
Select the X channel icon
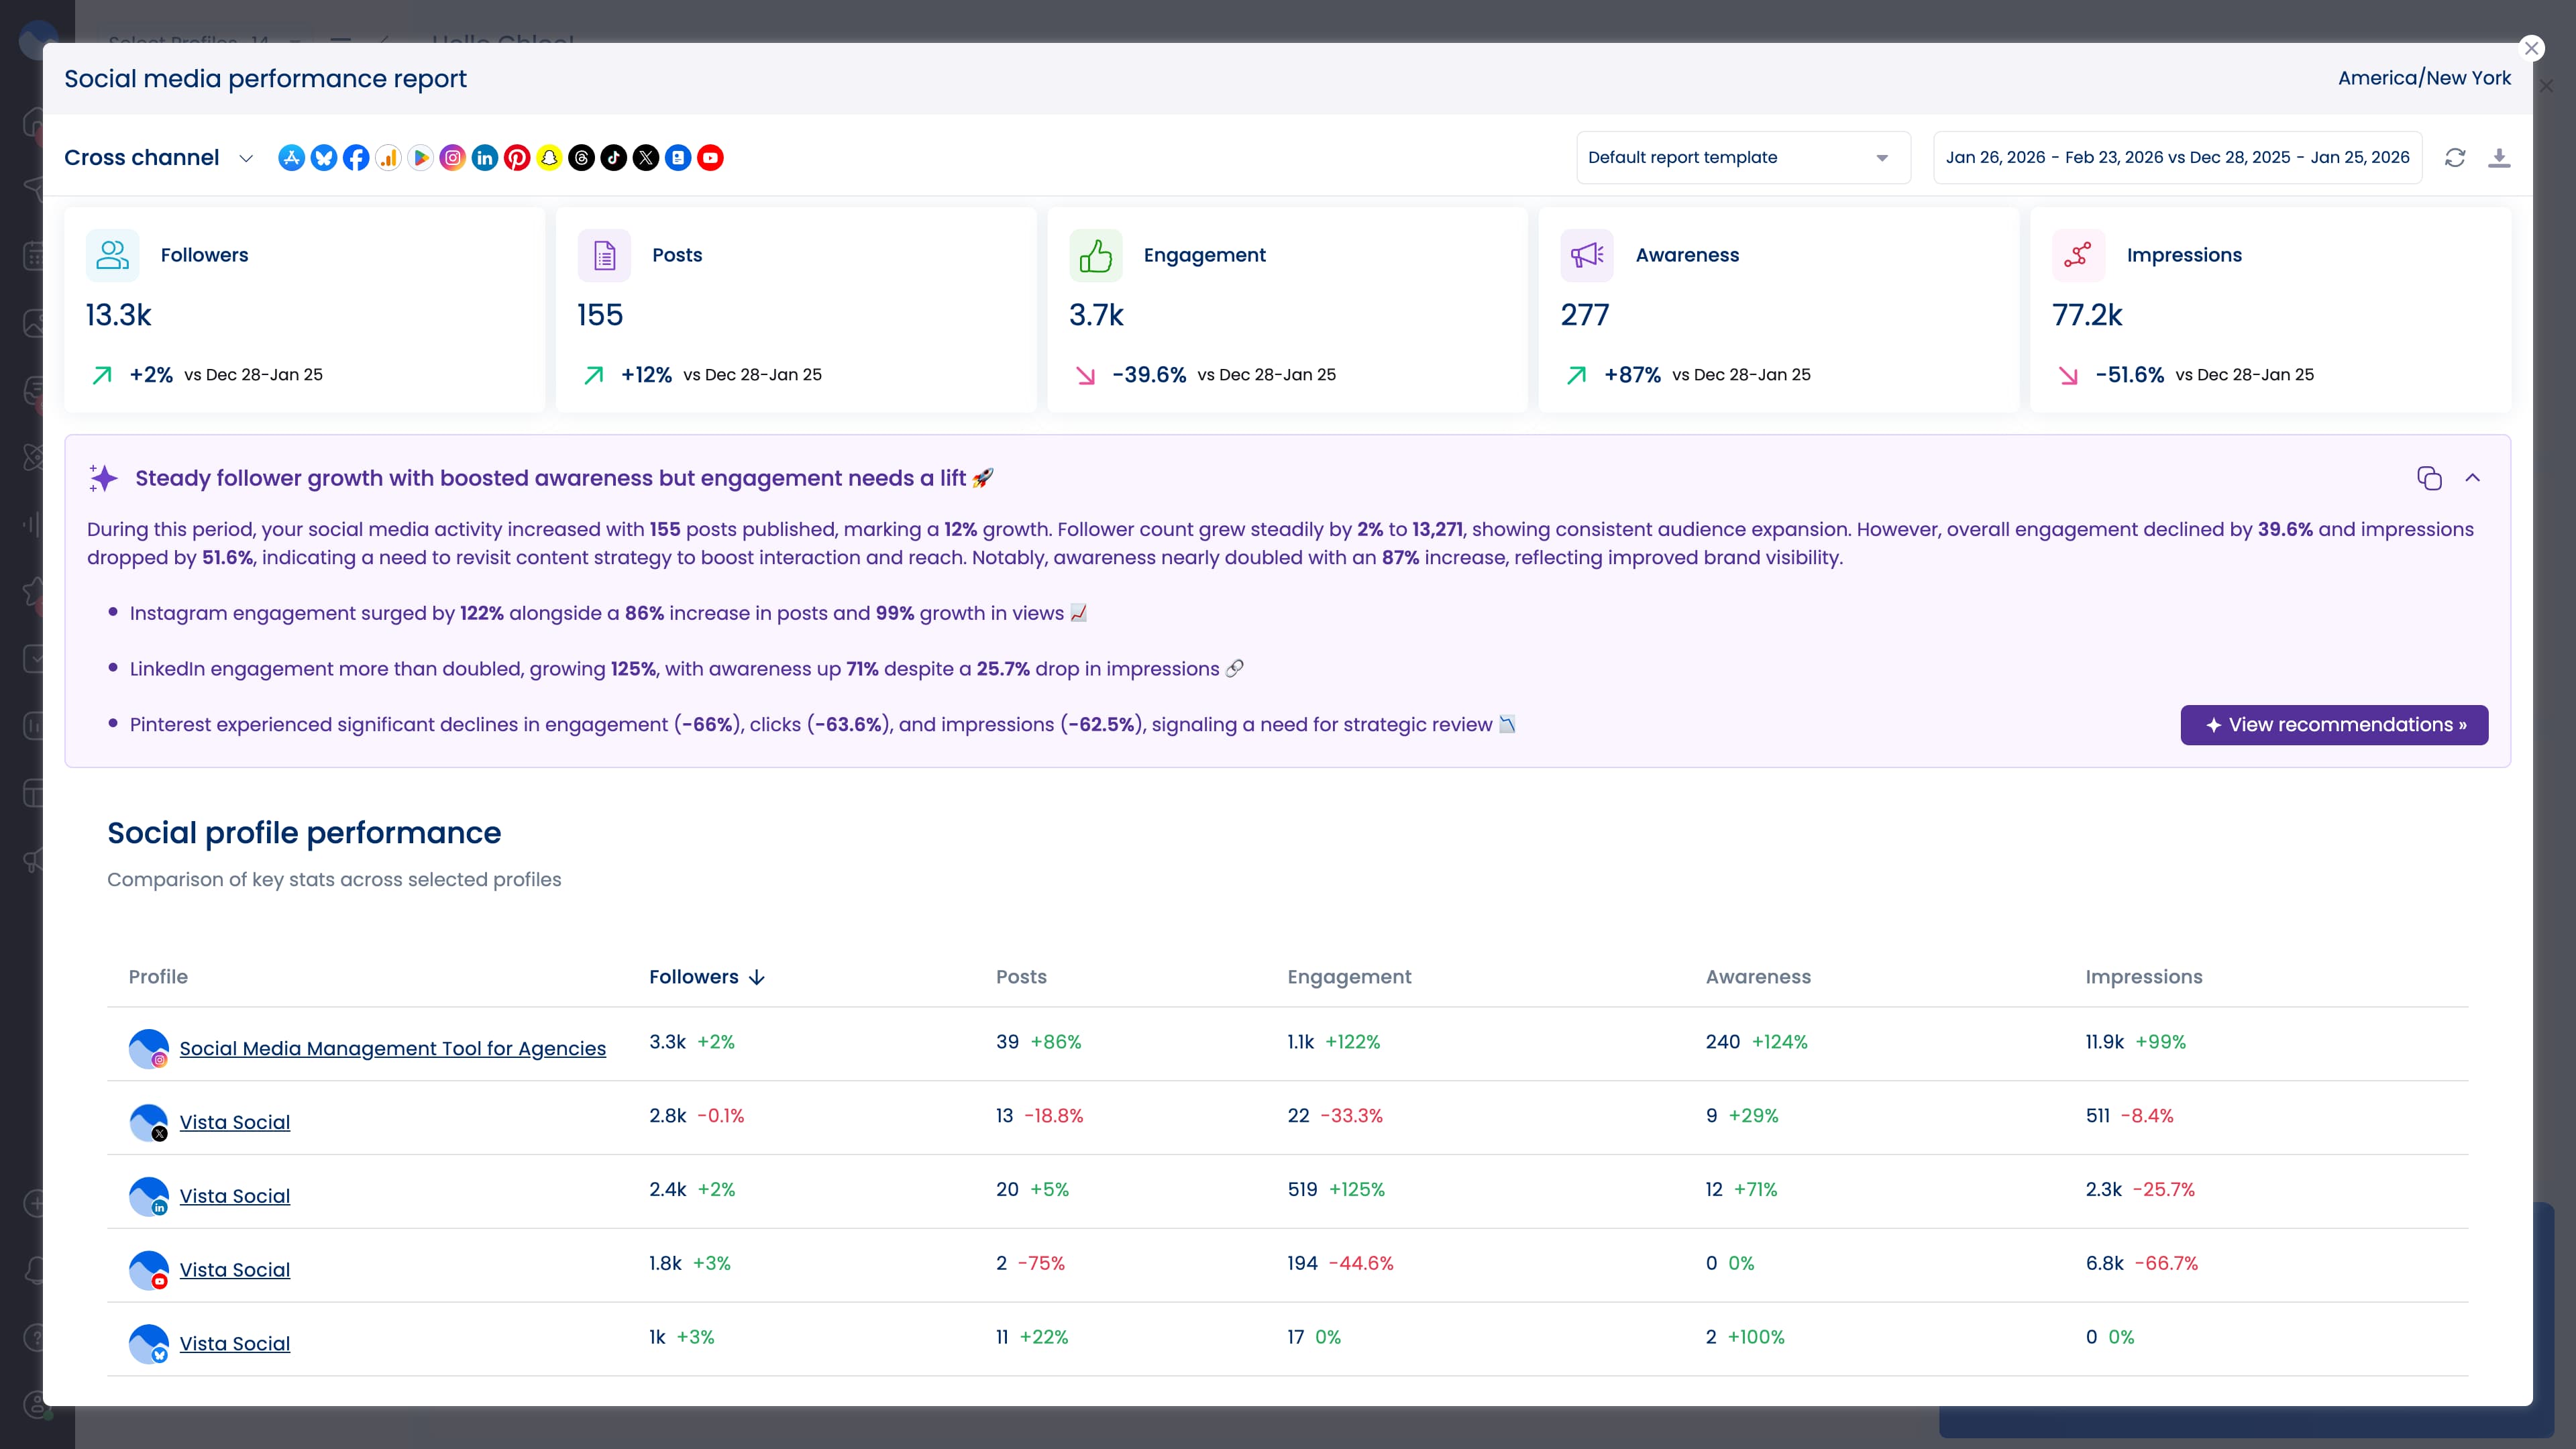point(646,157)
